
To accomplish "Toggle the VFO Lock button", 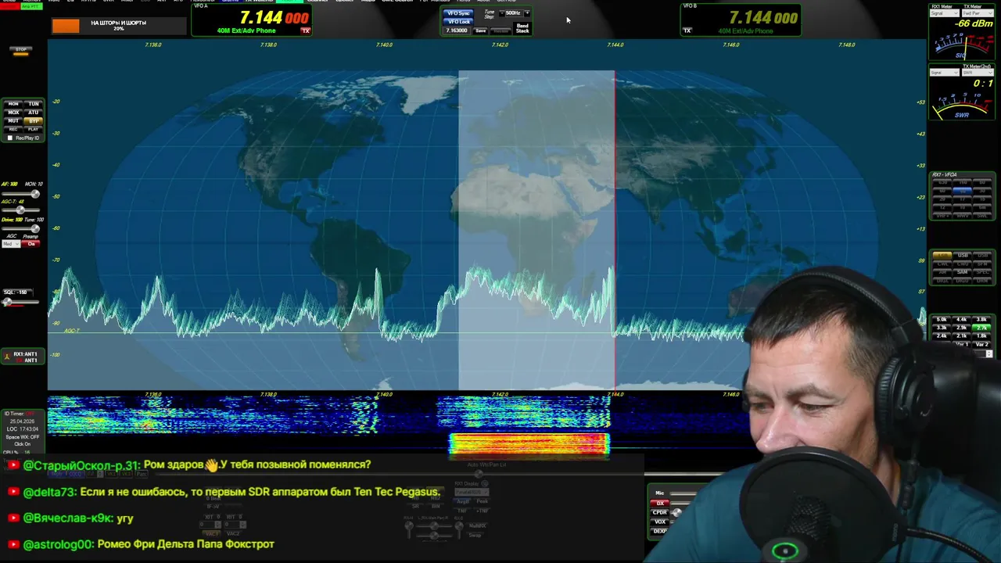I will tap(458, 21).
